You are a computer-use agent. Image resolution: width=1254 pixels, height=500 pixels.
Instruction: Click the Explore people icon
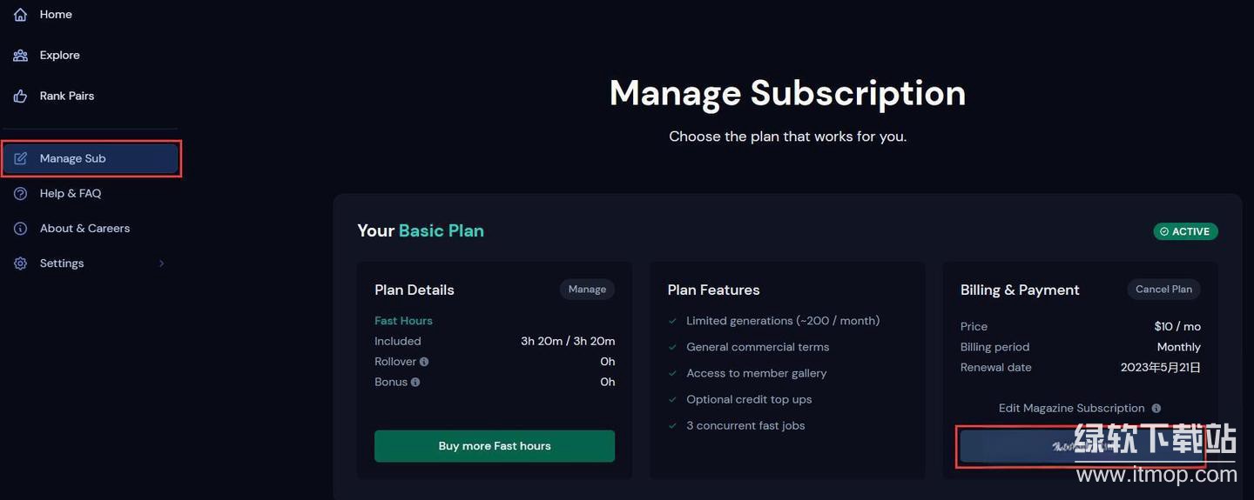(x=20, y=56)
